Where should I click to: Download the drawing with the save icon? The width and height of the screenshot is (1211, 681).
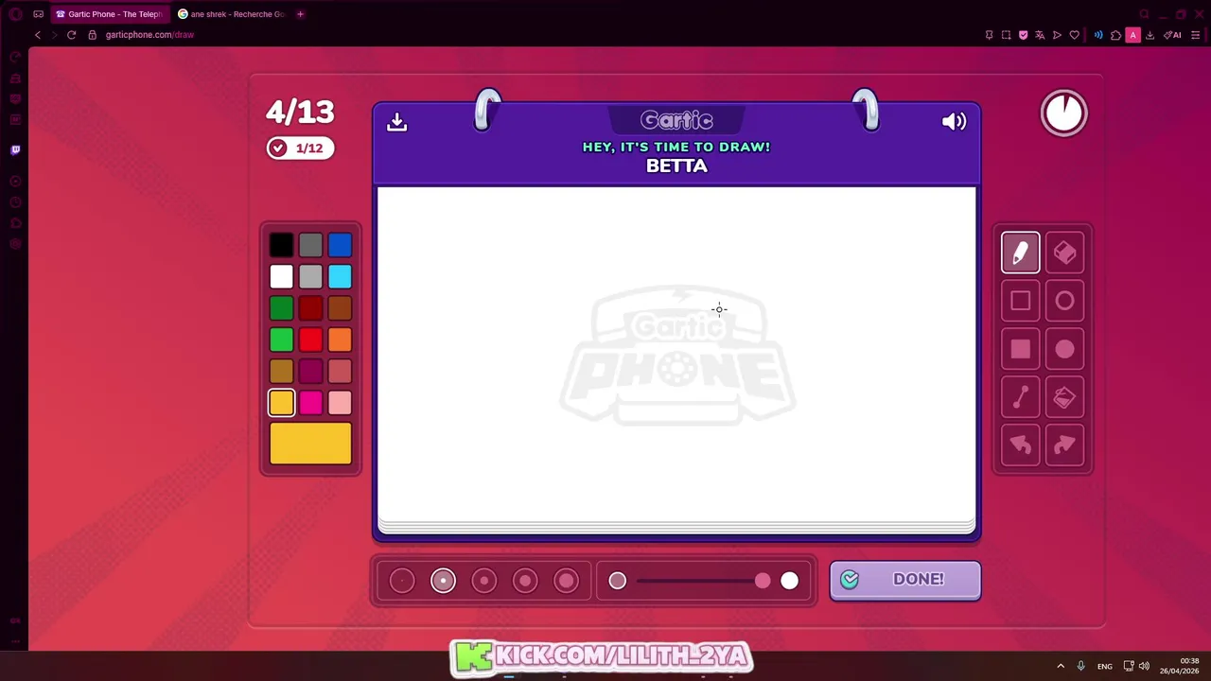[397, 121]
